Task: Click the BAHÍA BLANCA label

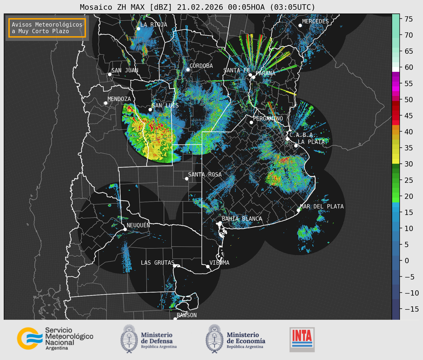Action: [x=242, y=219]
